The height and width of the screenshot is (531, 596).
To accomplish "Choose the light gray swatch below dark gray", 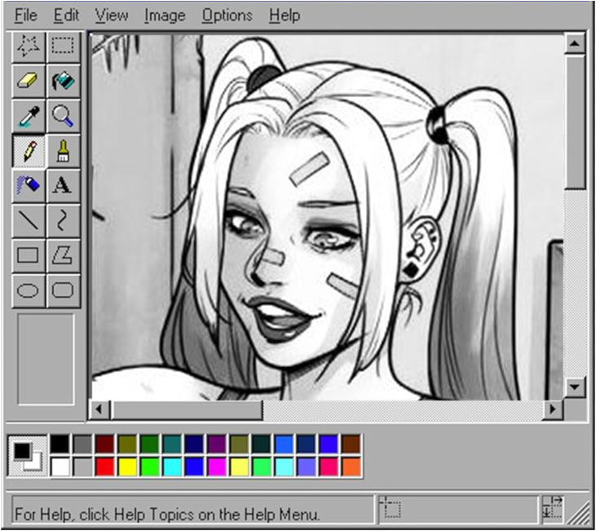I will pos(82,467).
